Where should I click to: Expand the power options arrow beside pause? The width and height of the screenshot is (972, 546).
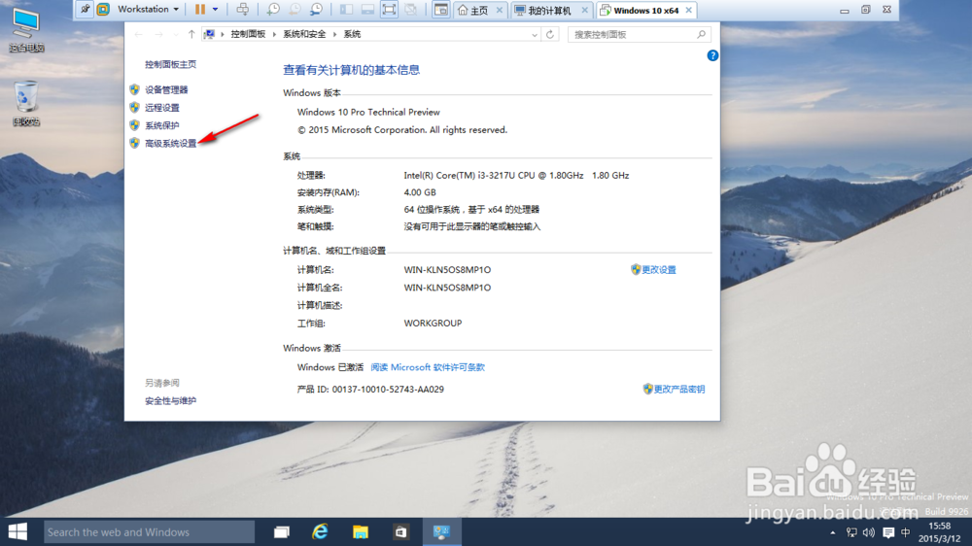(x=215, y=10)
